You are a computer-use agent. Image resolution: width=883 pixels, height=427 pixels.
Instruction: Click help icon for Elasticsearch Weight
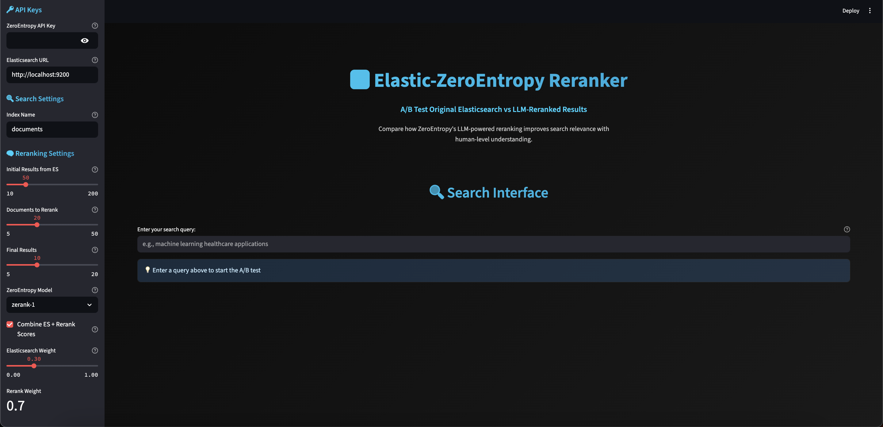pos(95,351)
